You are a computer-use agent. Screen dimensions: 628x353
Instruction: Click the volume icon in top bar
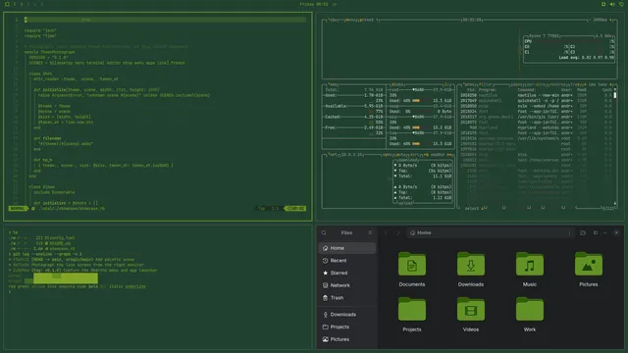point(612,4)
